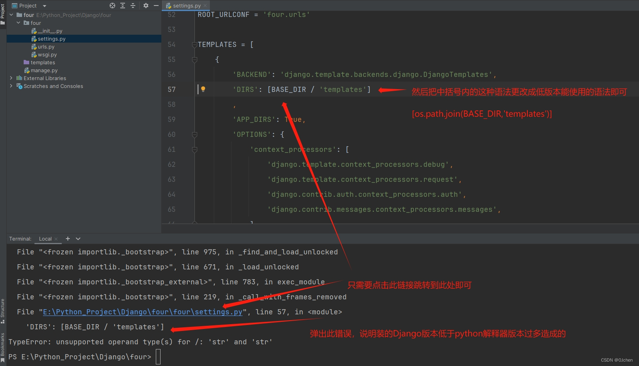Click the context_processors.request string line
This screenshot has width=639, height=366.
pyautogui.click(x=362, y=179)
